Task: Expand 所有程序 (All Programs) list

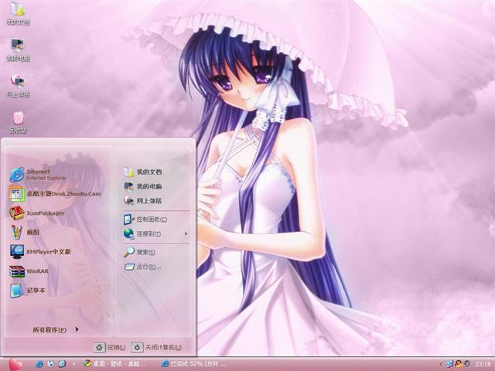Action: click(54, 329)
